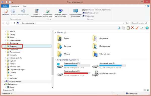This screenshot has width=151, height=96.
Task: Select the Музыка folder in main pane
Action: click(64, 54)
